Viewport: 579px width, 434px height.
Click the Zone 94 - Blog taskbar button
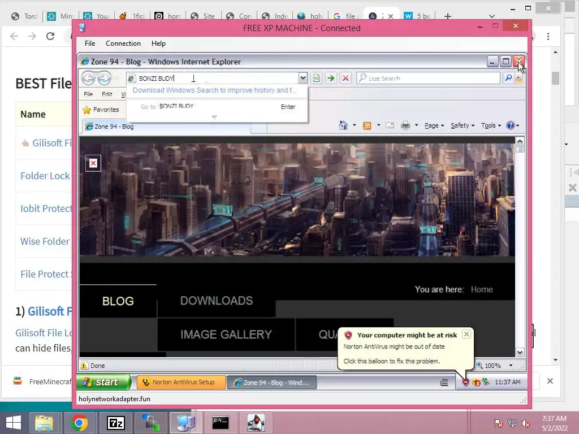(272, 383)
